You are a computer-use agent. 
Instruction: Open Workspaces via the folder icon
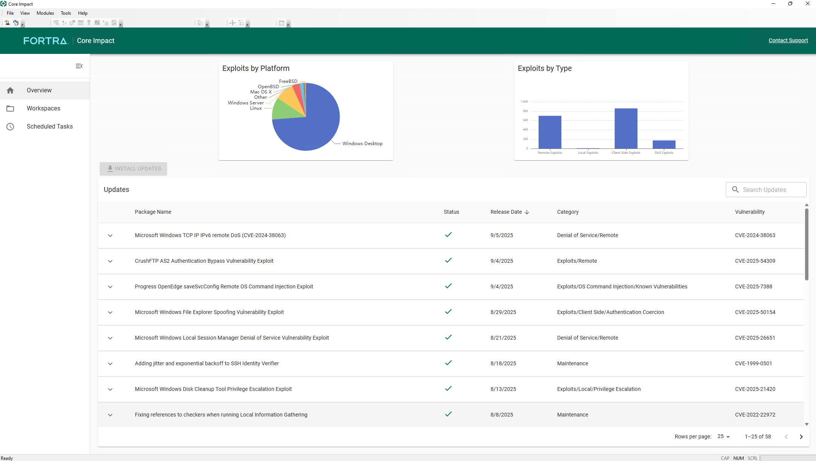click(10, 109)
